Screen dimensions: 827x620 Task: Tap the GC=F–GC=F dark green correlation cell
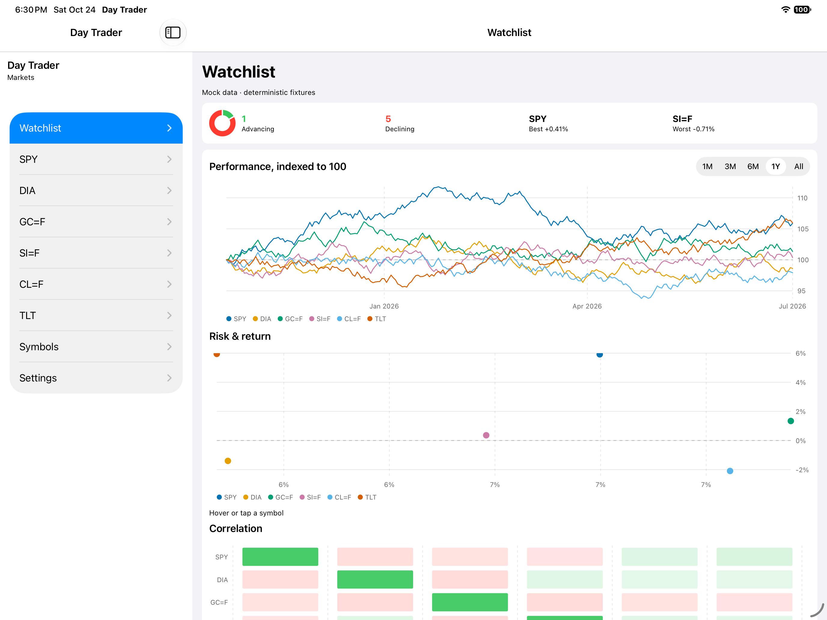tap(470, 602)
